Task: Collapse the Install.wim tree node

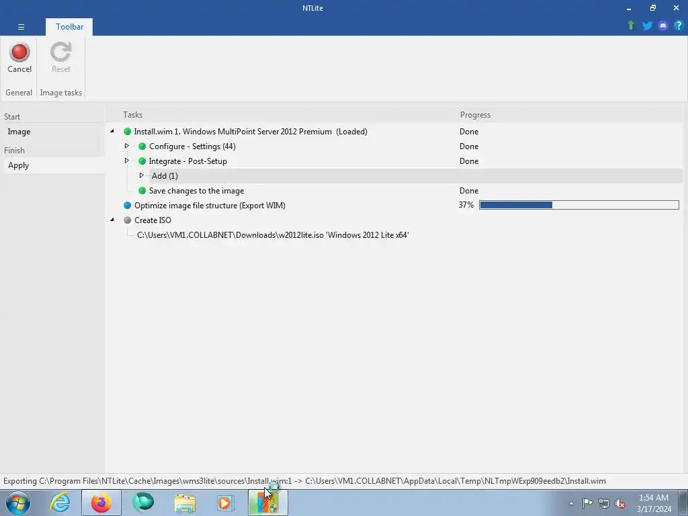Action: click(112, 131)
